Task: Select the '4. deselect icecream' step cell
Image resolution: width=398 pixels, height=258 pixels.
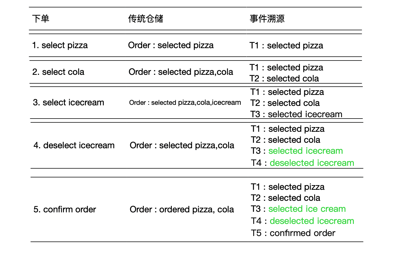Action: pyautogui.click(x=74, y=145)
